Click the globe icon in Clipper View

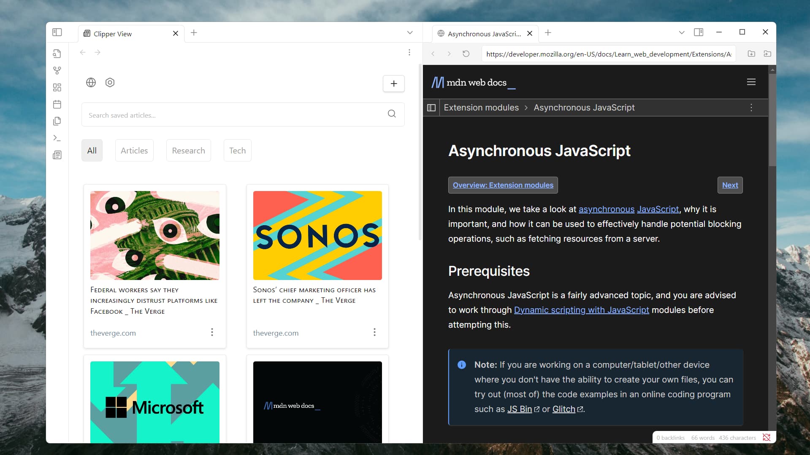[91, 82]
